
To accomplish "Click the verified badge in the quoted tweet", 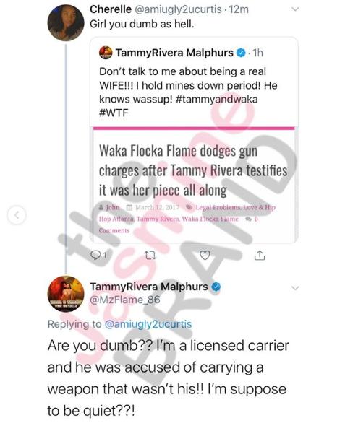I will coord(241,53).
